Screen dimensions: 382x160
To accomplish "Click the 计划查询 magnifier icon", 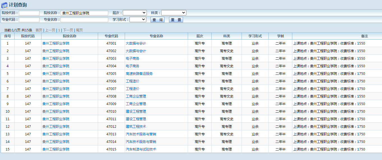I will click(x=4, y=5).
